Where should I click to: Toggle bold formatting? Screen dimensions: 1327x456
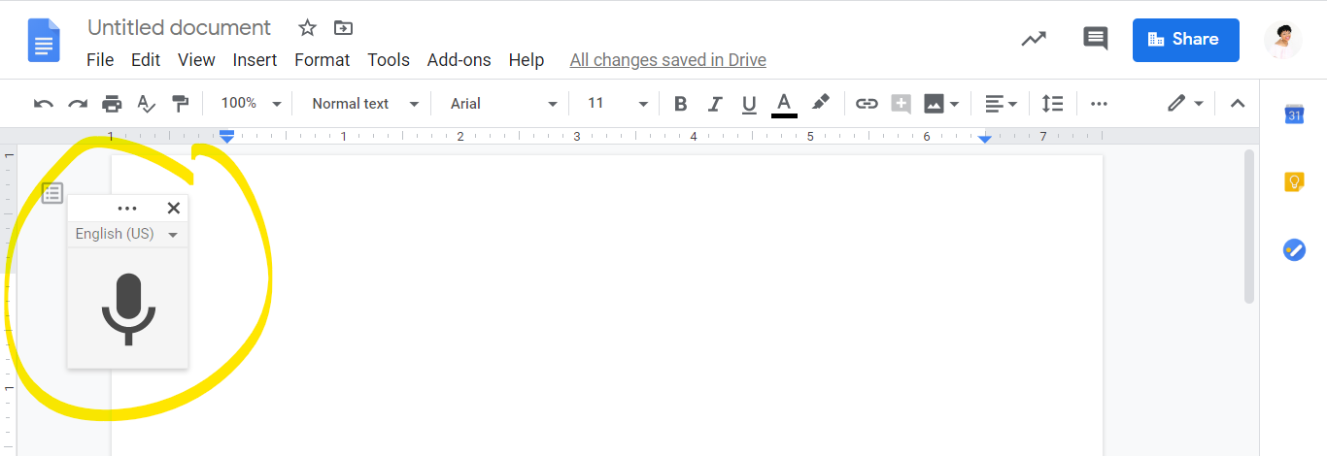680,104
